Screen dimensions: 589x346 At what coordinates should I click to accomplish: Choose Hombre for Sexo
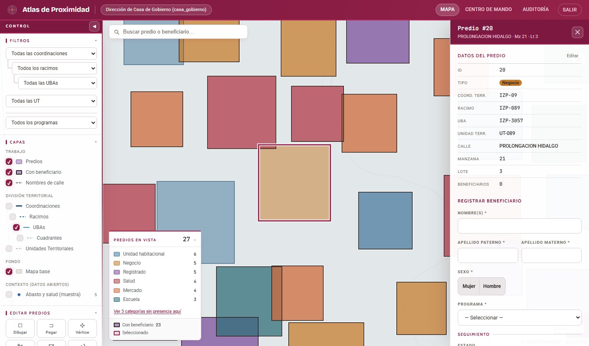point(492,286)
